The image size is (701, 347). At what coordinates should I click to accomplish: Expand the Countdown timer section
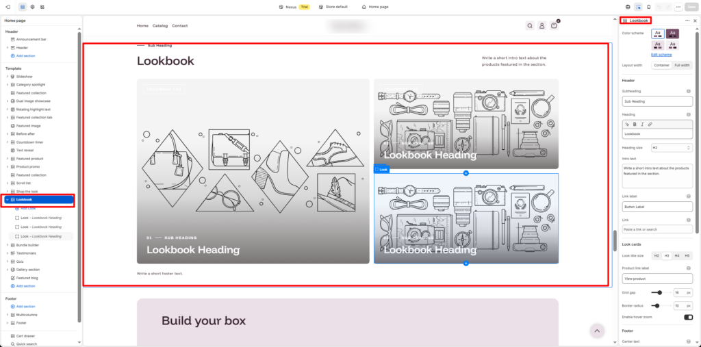tap(7, 142)
